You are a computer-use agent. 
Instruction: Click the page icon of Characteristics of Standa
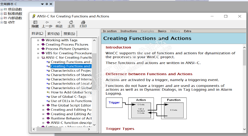(48, 75)
